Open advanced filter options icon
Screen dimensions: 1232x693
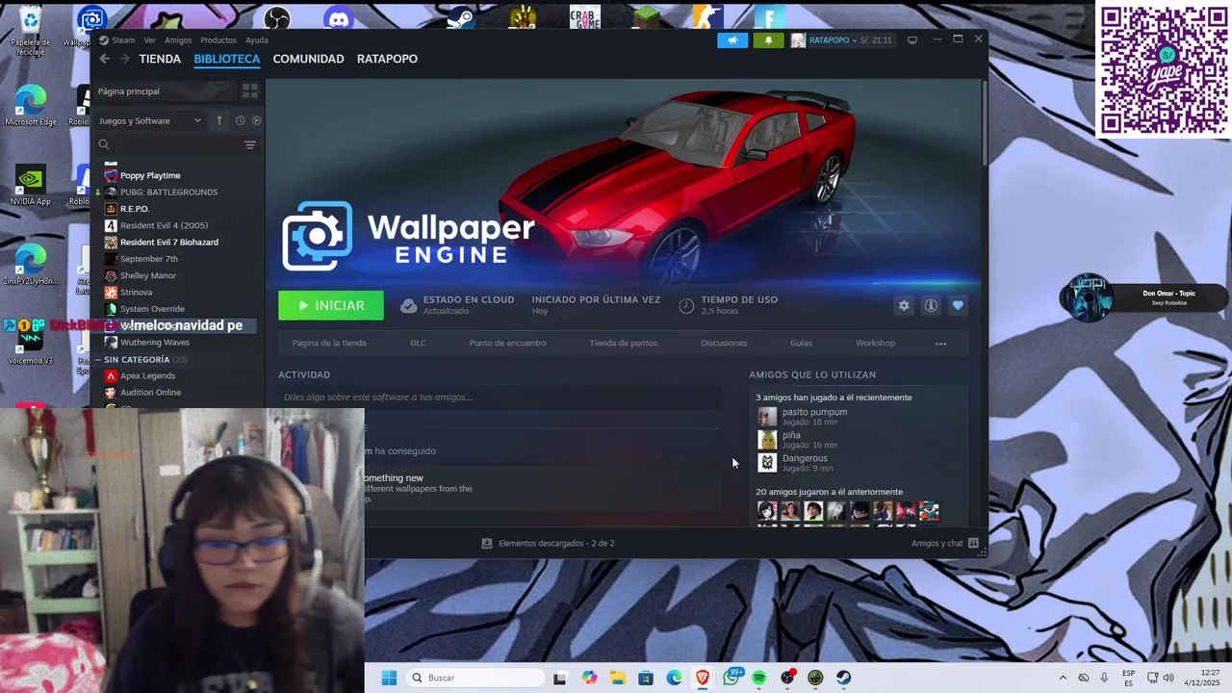(x=250, y=144)
